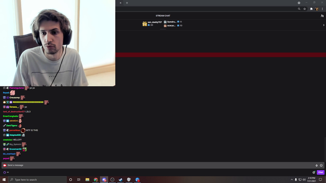The width and height of the screenshot is (326, 183).
Task: Open the STREAM CHAT header
Action: [x=163, y=16]
